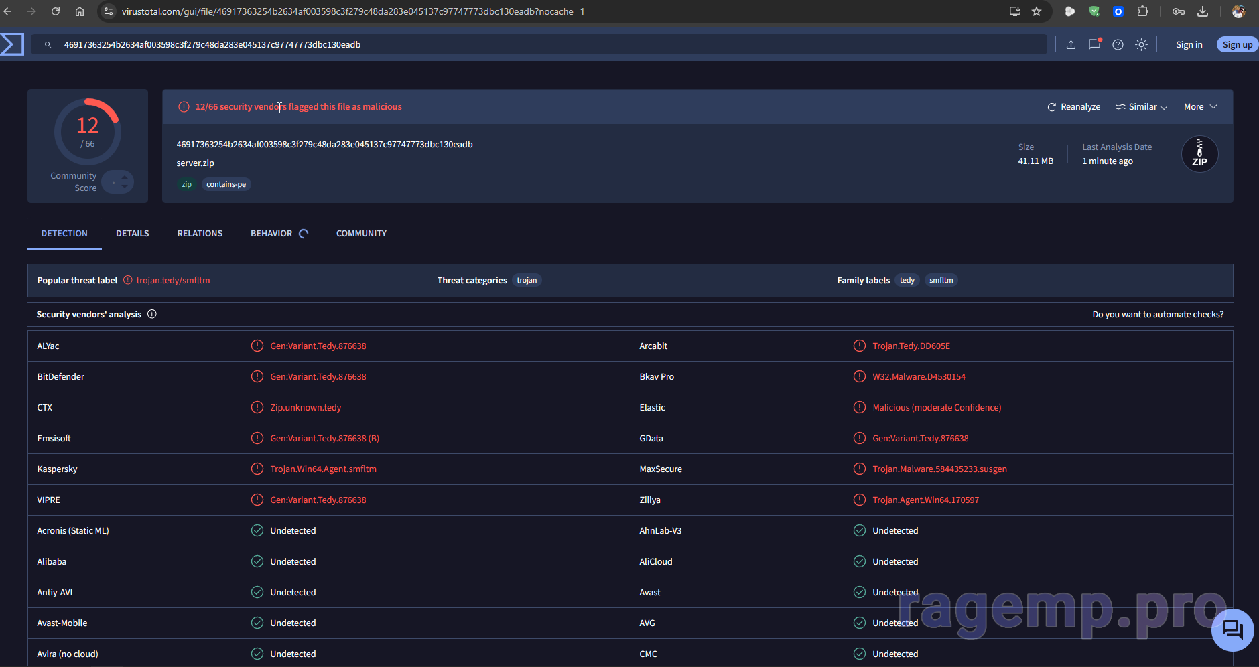Image resolution: width=1259 pixels, height=667 pixels.
Task: Click the smfltm family label chip
Action: click(x=941, y=281)
